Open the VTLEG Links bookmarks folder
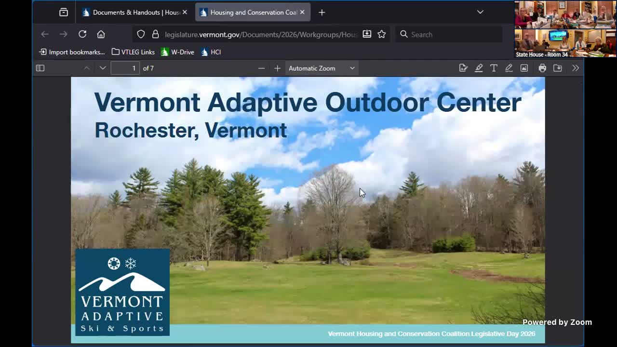Screen dimensions: 617x347 [x=133, y=52]
